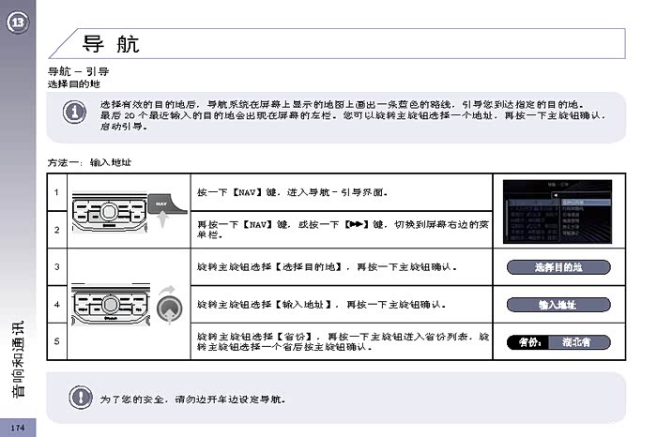
Task: Click step number 2 in the table
Action: pyautogui.click(x=56, y=230)
